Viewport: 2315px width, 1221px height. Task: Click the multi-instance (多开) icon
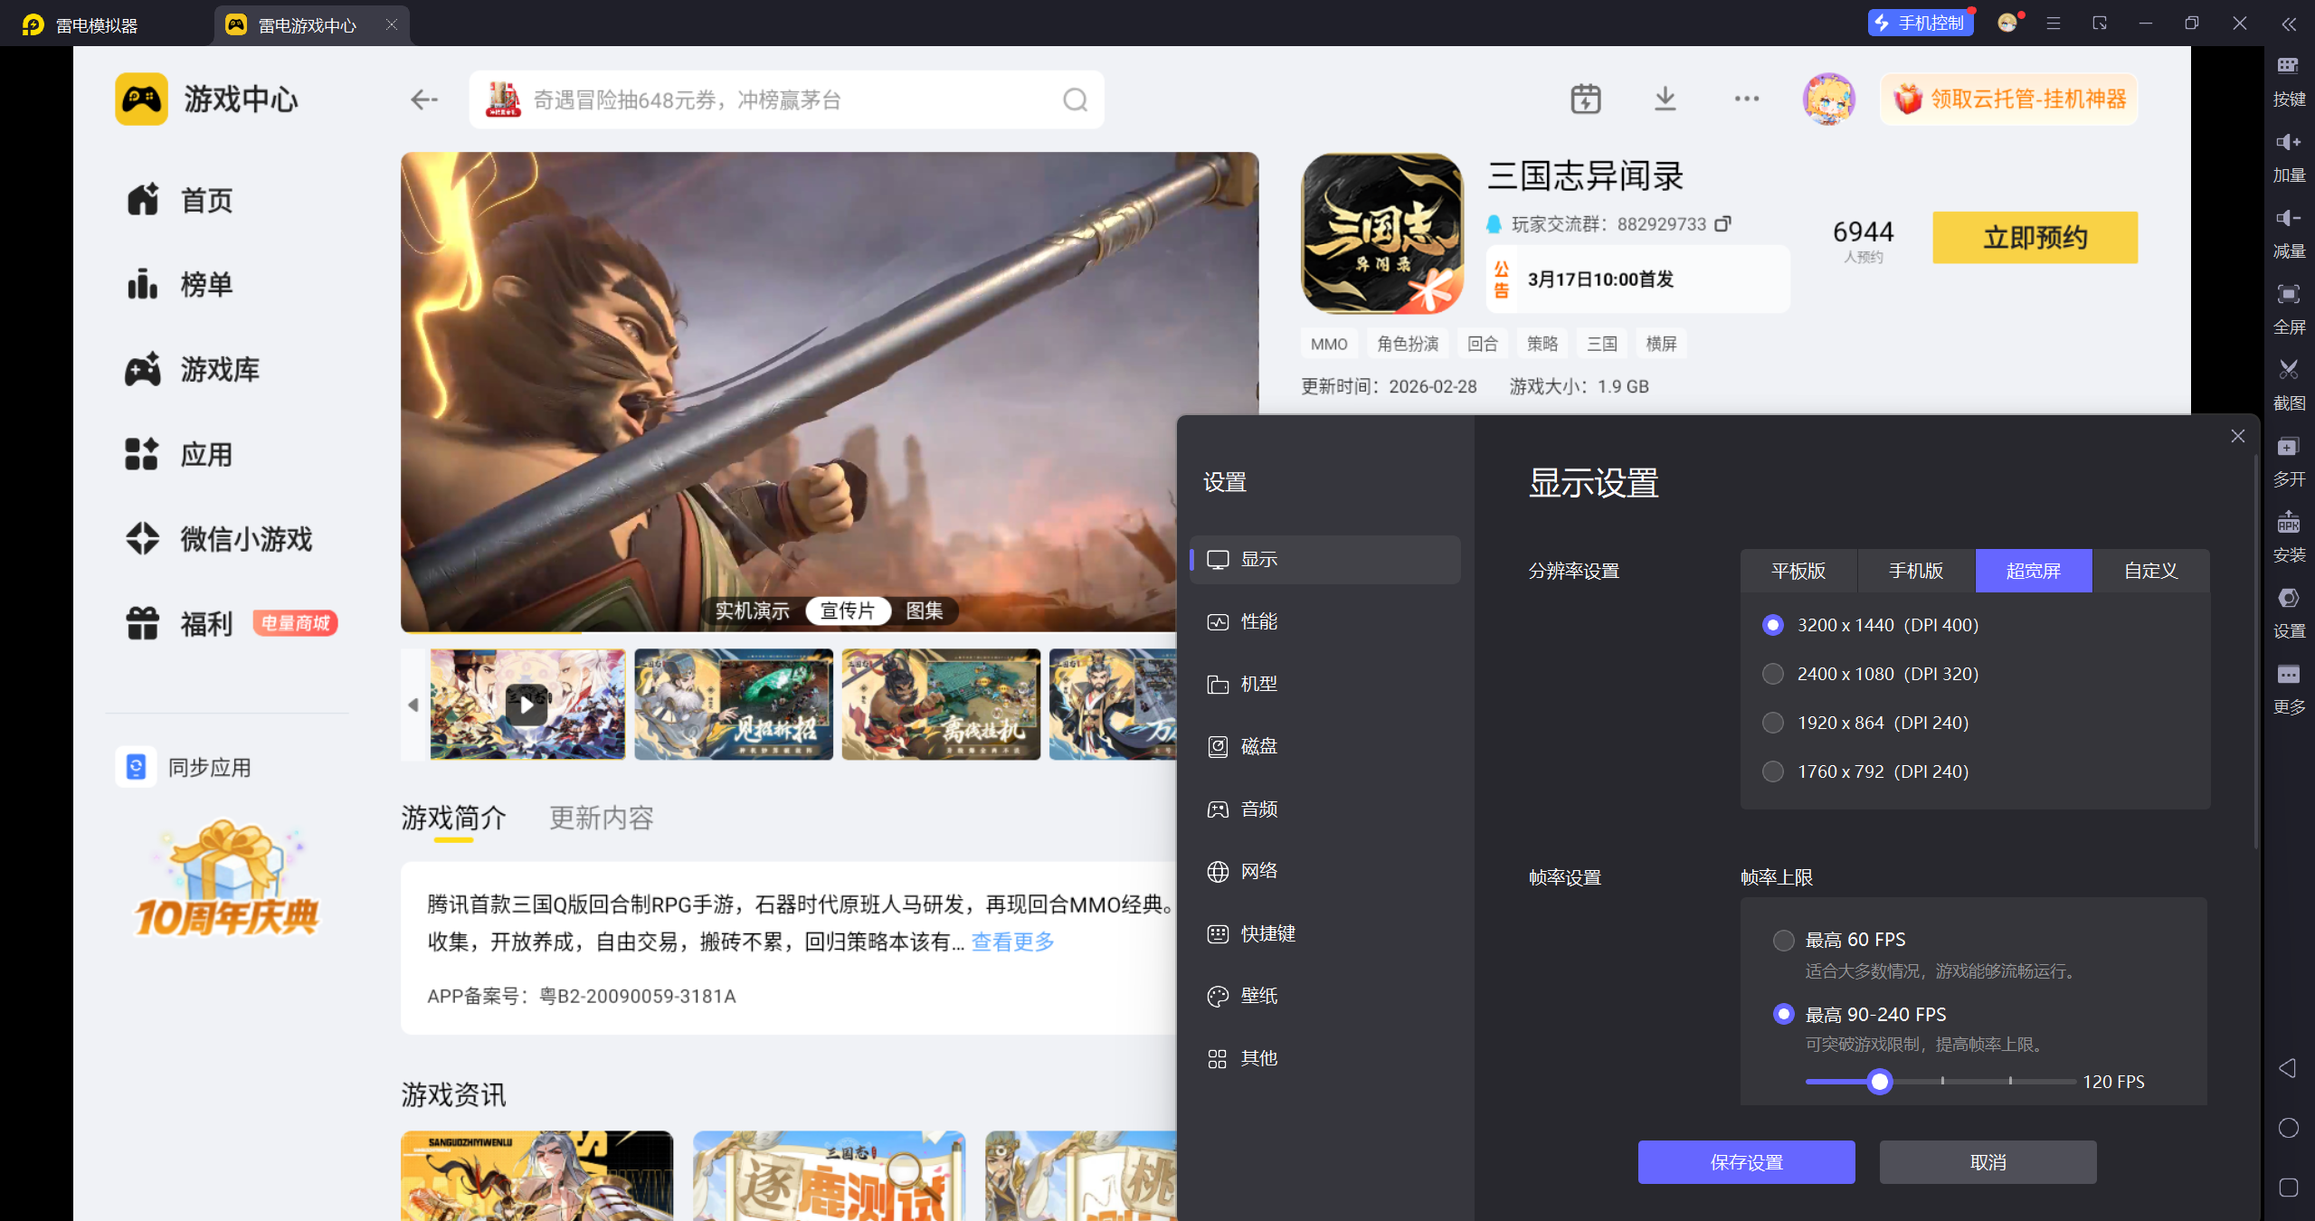(2288, 447)
